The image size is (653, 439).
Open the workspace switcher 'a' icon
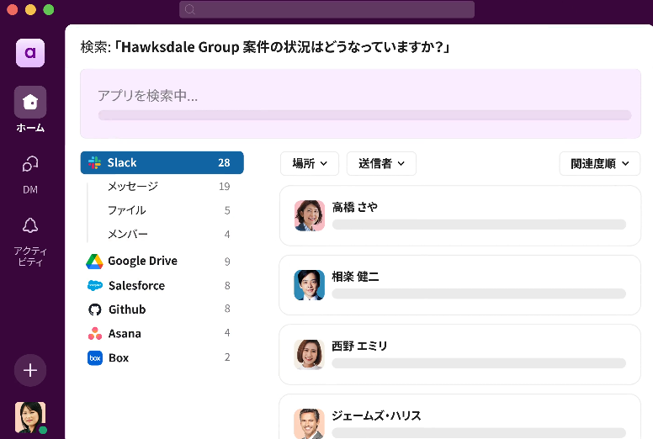point(30,53)
